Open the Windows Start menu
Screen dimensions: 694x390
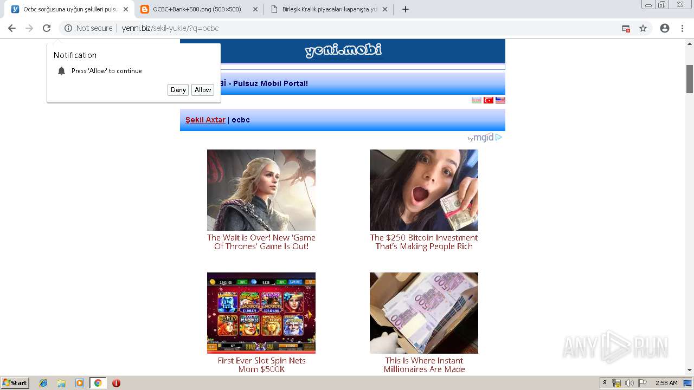click(15, 383)
